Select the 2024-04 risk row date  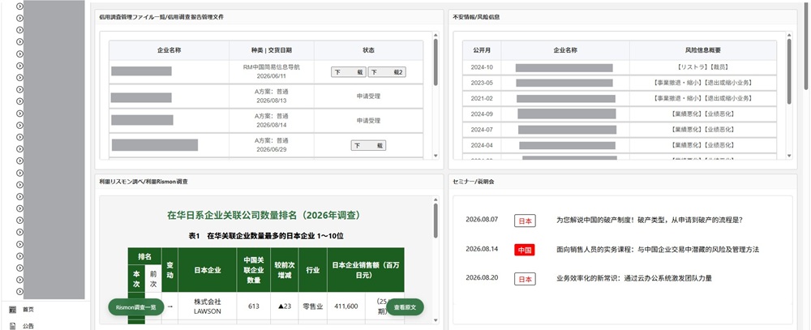point(482,145)
